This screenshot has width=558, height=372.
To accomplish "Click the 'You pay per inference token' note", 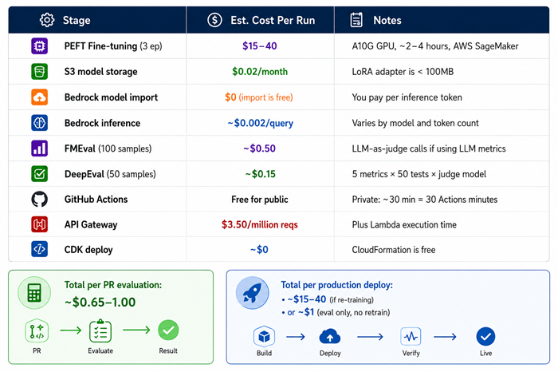I will 407,97.
